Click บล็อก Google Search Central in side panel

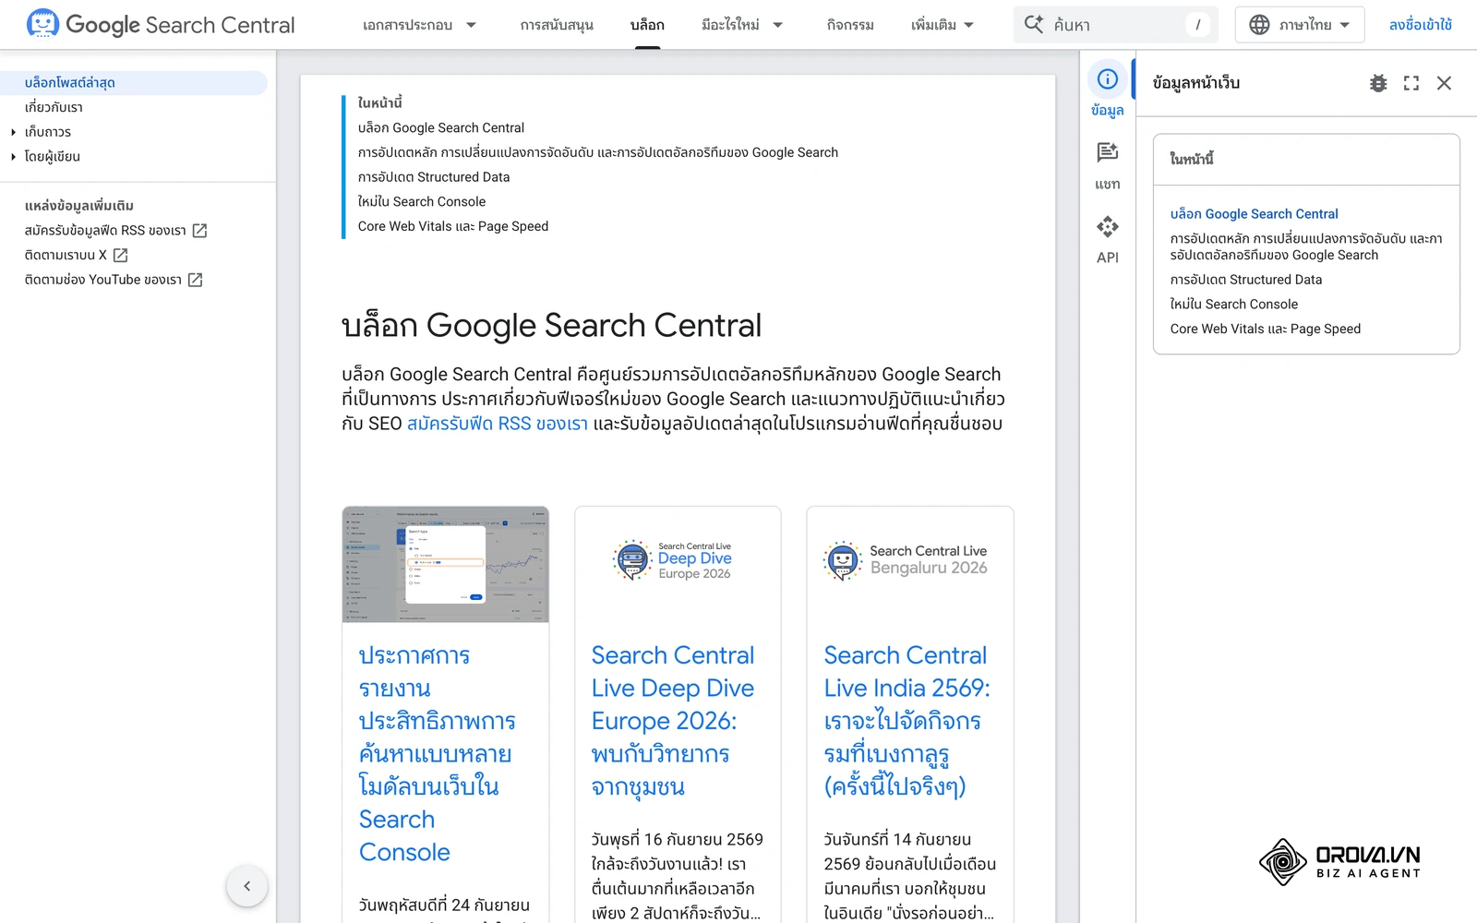tap(1254, 214)
